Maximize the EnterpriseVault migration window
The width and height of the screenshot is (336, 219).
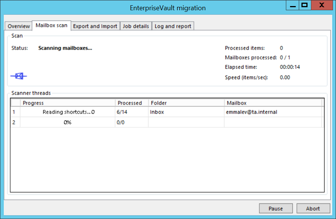tap(304, 5)
